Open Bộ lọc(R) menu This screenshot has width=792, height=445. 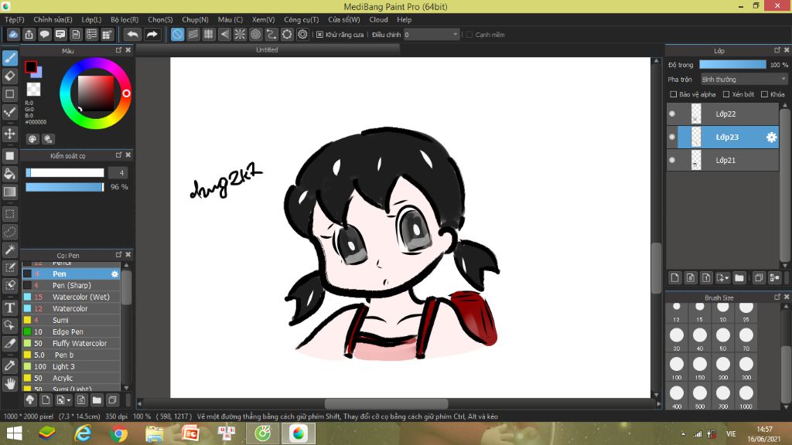tap(125, 19)
